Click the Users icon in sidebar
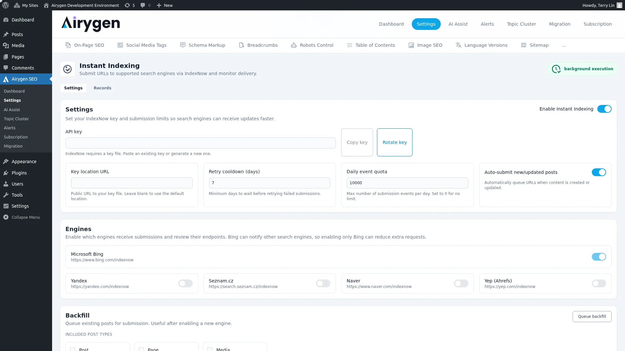This screenshot has width=625, height=351. coord(6,184)
